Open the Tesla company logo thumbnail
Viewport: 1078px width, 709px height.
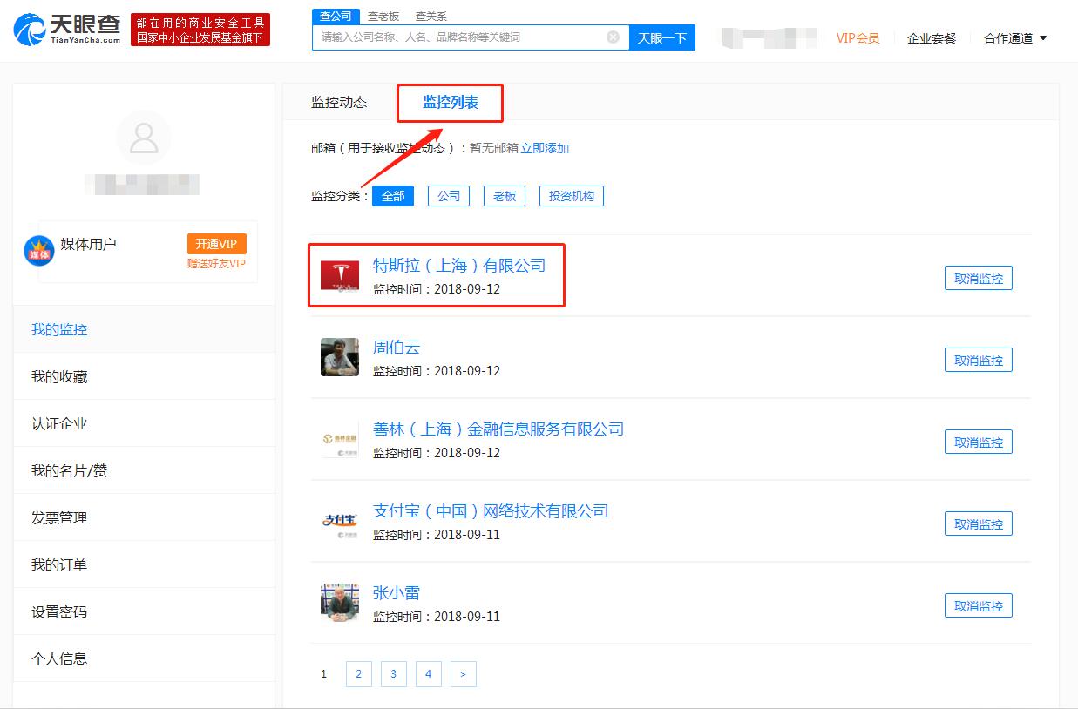tap(340, 275)
